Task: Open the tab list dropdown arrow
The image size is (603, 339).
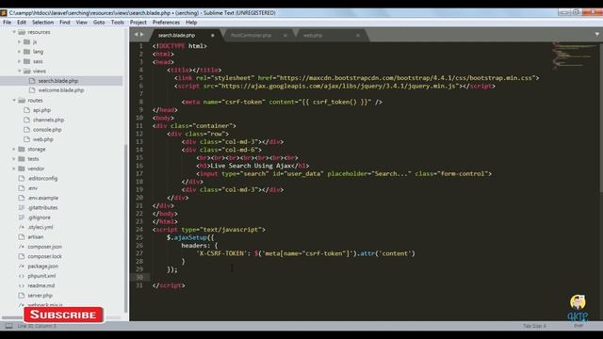Action: (596, 35)
